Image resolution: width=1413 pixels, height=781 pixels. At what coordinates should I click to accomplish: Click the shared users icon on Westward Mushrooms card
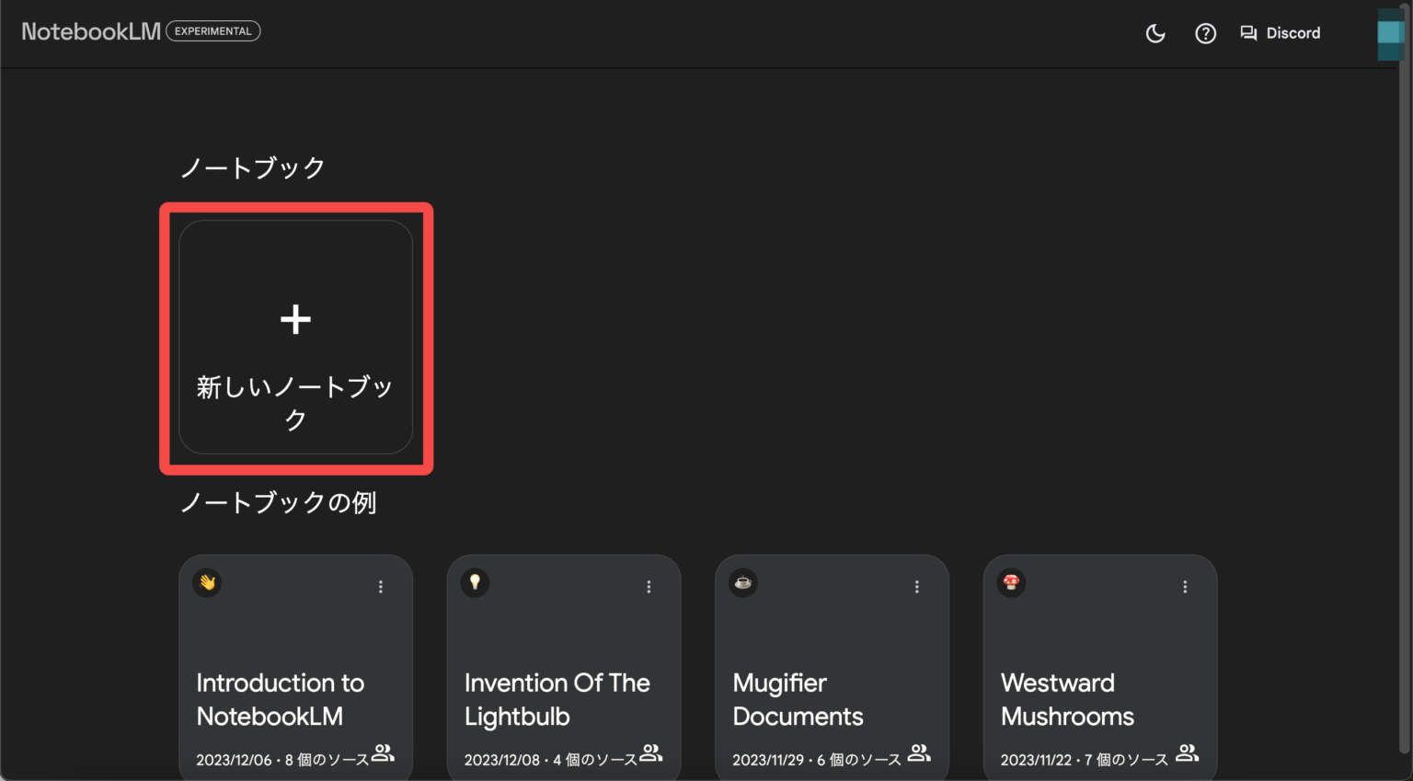[x=1187, y=752]
